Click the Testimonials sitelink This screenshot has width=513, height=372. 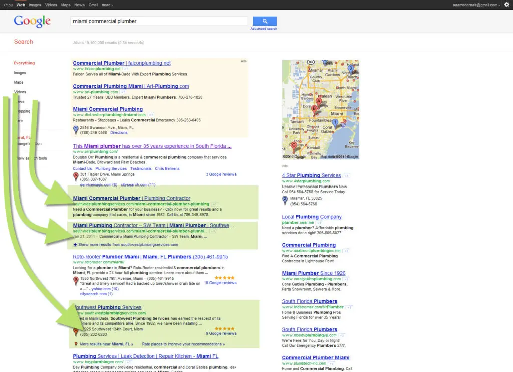pos(141,168)
